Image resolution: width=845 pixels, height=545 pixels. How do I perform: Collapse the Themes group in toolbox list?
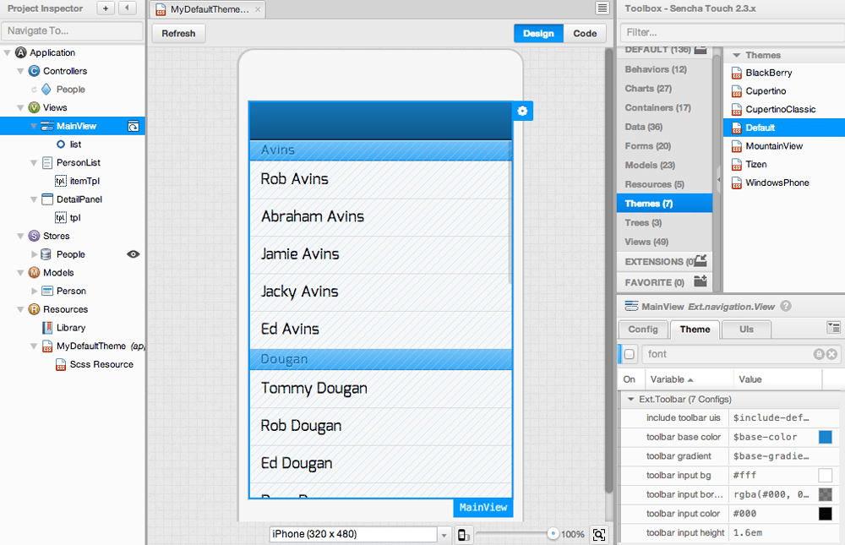point(736,55)
